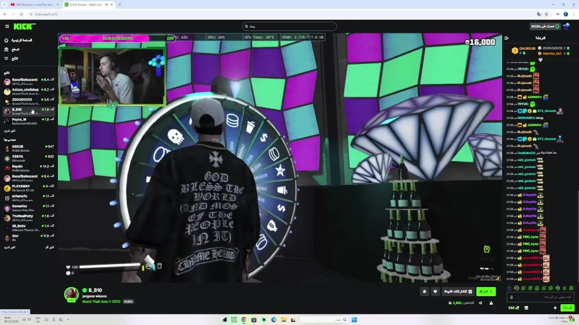The image size is (579, 325).
Task: Open Grand Theft Auto V category link
Action: point(101,302)
